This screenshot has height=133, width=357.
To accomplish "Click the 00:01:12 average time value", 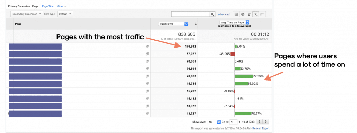I will coord(260,34).
